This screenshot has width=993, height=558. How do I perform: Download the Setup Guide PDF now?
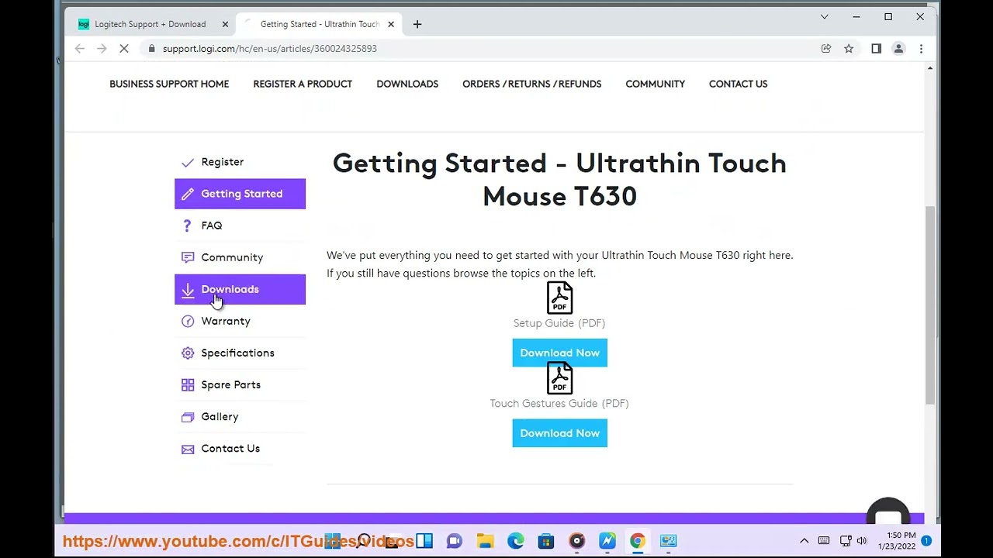(560, 353)
